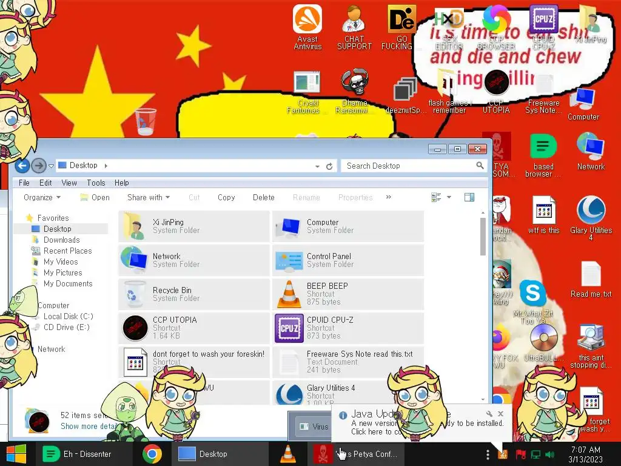Click the Windows Start button

click(16, 454)
